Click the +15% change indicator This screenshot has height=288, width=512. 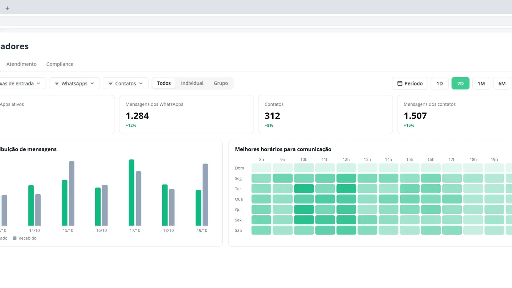click(x=409, y=125)
